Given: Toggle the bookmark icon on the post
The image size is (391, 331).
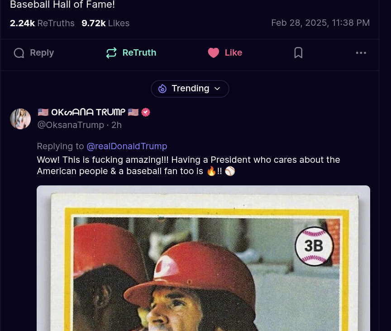Looking at the screenshot, I should click(298, 53).
